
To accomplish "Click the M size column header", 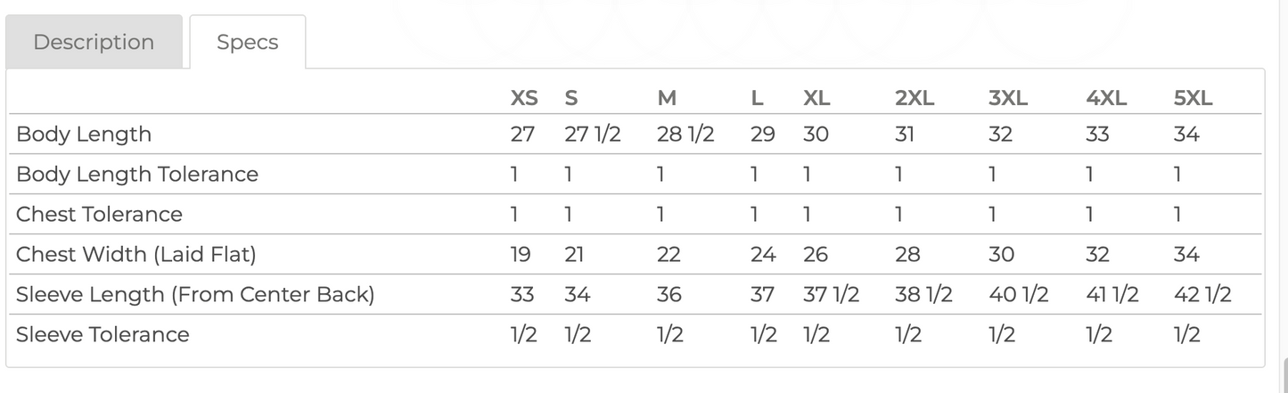I will [667, 98].
